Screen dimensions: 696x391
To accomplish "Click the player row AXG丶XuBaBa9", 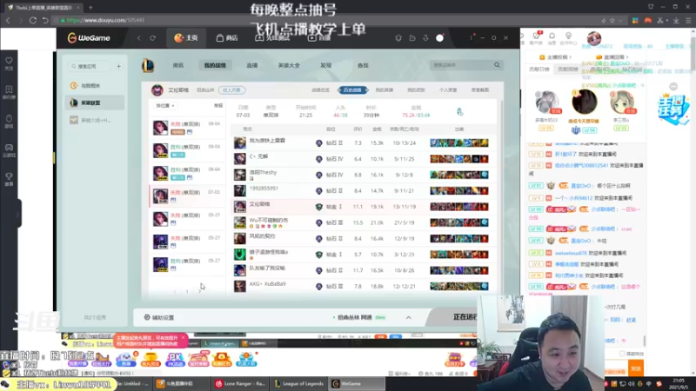I will pos(363,286).
